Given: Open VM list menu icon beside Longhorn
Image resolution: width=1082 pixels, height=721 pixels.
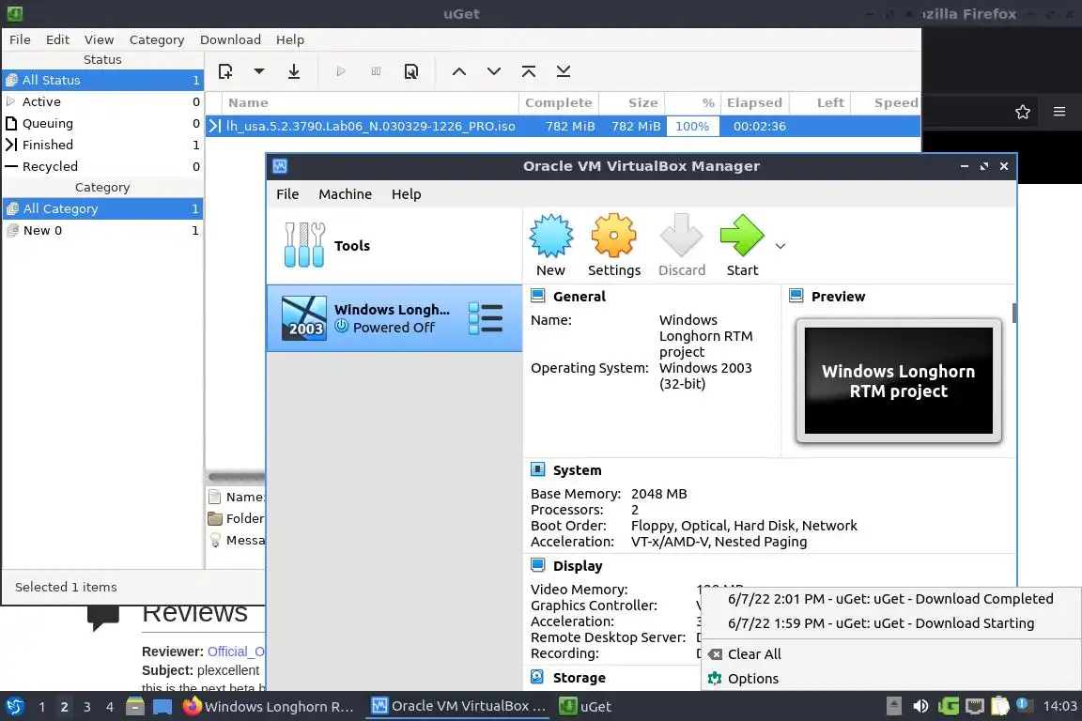Looking at the screenshot, I should click(x=486, y=318).
